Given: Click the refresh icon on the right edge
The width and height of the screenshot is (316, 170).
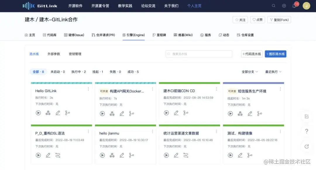Looking at the screenshot, I should pyautogui.click(x=306, y=146).
